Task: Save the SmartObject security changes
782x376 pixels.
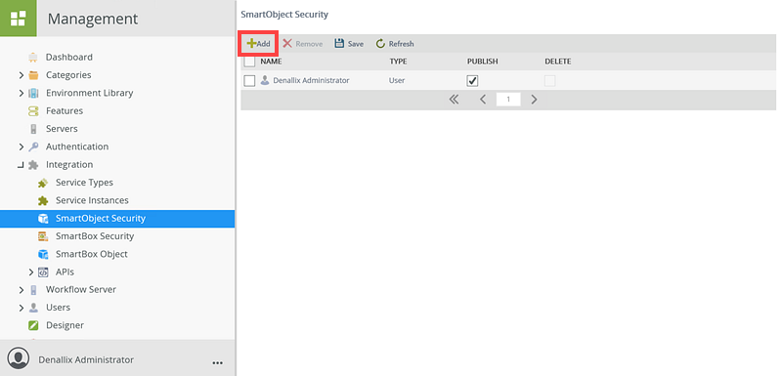Action: click(349, 44)
